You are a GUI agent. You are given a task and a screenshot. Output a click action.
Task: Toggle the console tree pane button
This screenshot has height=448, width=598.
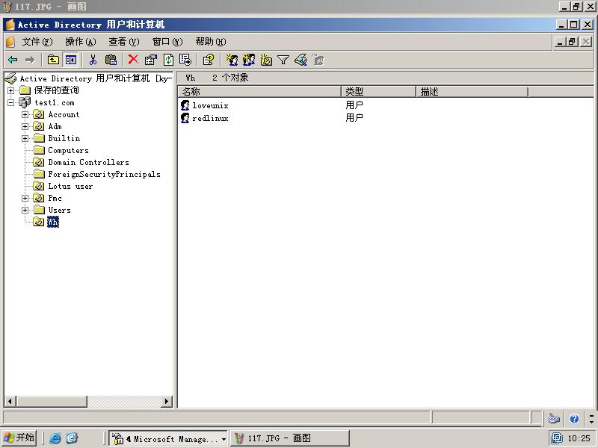click(70, 60)
